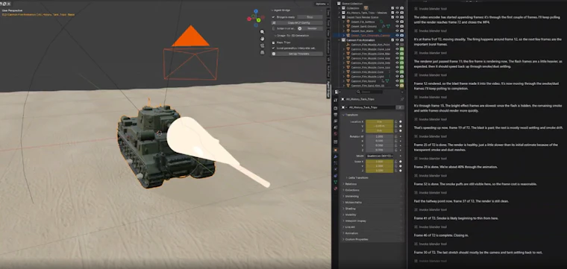
Task: Toggle exclude checkbox for Collection row
Action: pyautogui.click(x=392, y=7)
